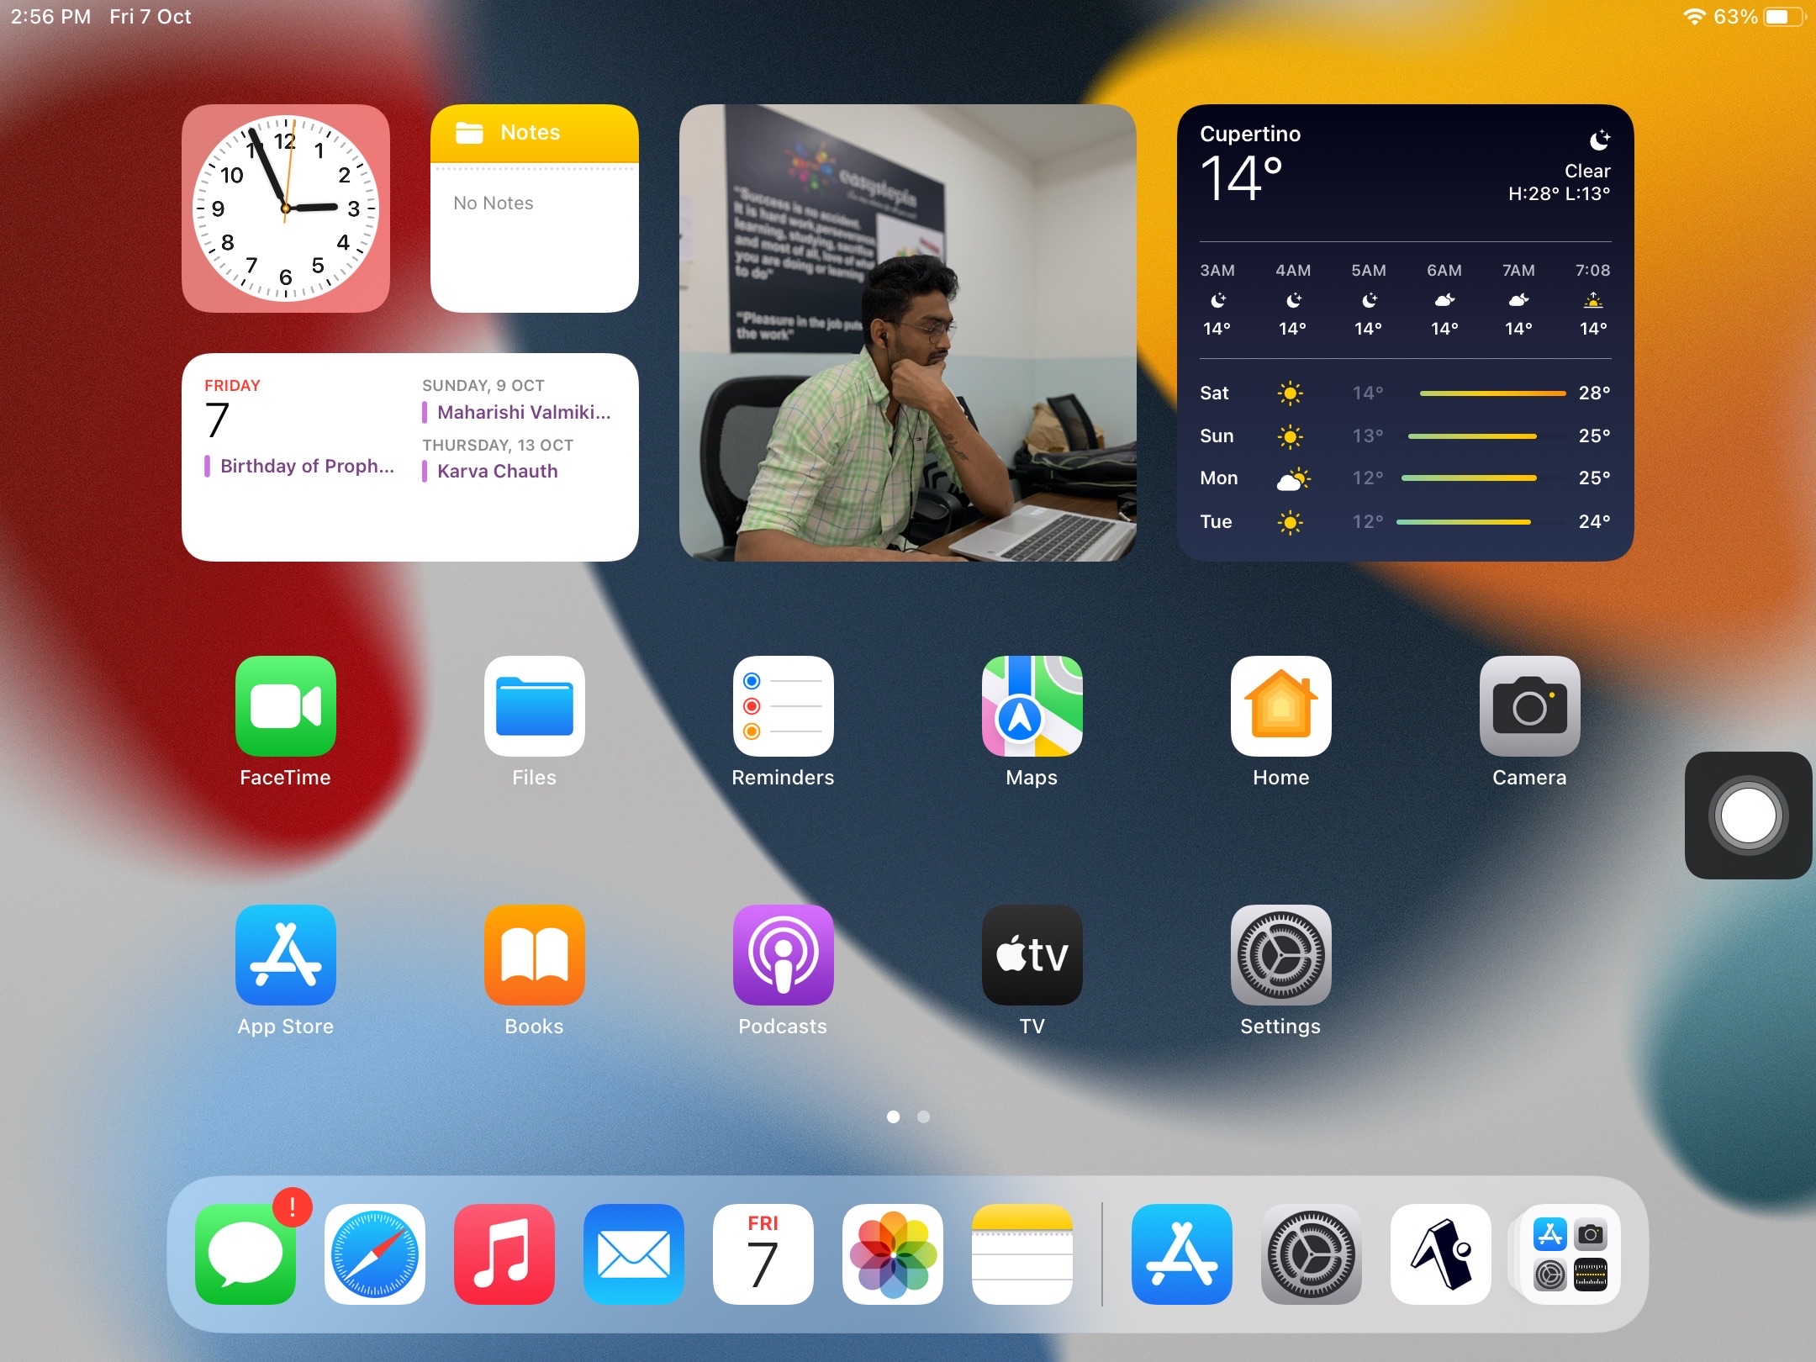1816x1362 pixels.
Task: Open the Notes app in the dock
Action: coord(1022,1254)
